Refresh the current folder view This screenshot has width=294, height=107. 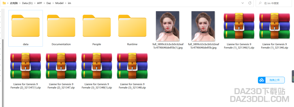pyautogui.click(x=250, y=3)
